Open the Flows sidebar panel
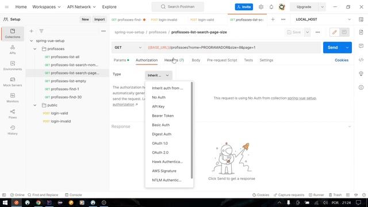Image resolution: width=368 pixels, height=207 pixels. [x=13, y=114]
